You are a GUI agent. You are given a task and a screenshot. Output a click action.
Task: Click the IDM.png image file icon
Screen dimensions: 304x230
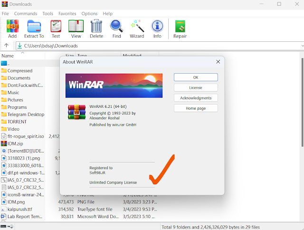coord(4,202)
